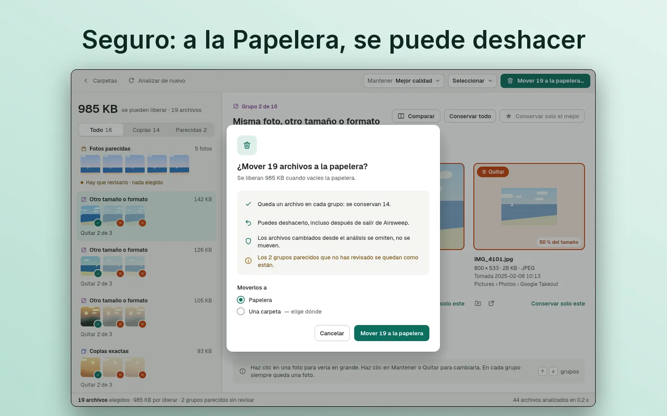This screenshot has width=667, height=416.
Task: Switch to the Parecidas 2 tab
Action: 191,130
